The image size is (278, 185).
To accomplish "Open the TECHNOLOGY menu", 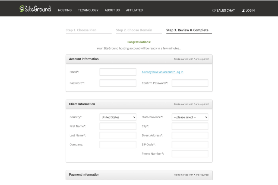I will tap(88, 10).
